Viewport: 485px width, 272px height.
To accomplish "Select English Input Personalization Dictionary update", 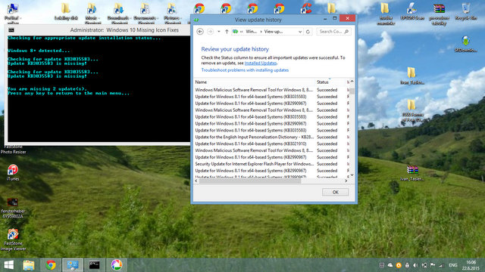I will click(271, 137).
